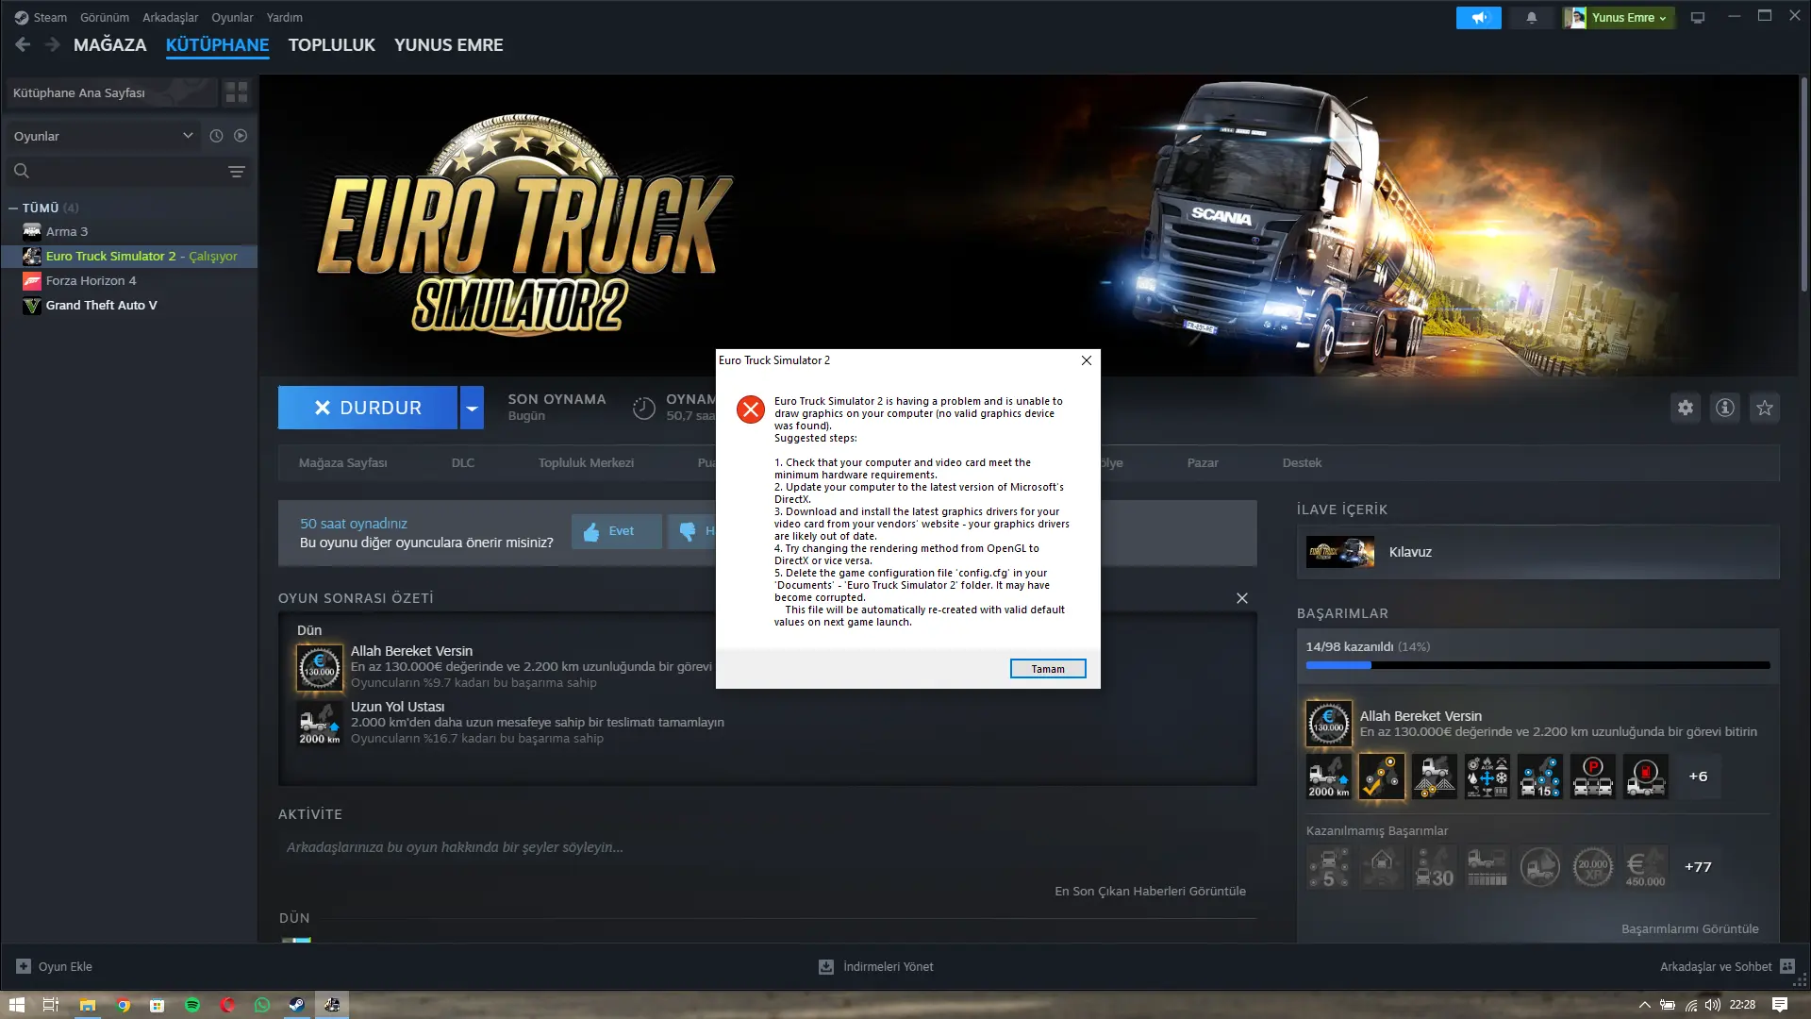Screen dimensions: 1811x1019
Task: Select the locked 450.000 euro achievement icon
Action: pyautogui.click(x=1646, y=867)
